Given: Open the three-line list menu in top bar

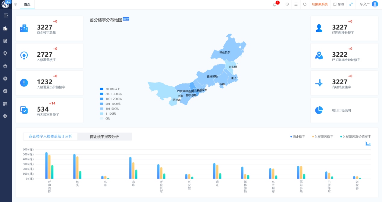Looking at the screenshot, I should point(296,4).
